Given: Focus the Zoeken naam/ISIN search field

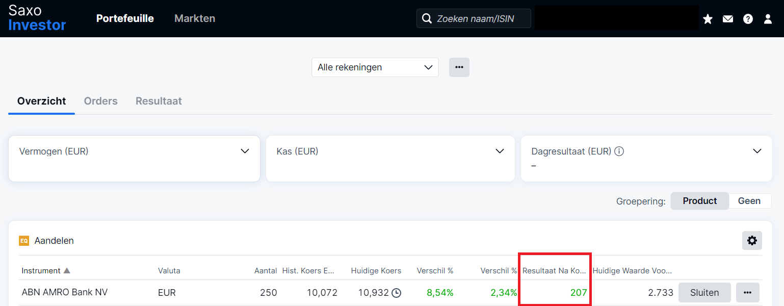Looking at the screenshot, I should (x=474, y=18).
